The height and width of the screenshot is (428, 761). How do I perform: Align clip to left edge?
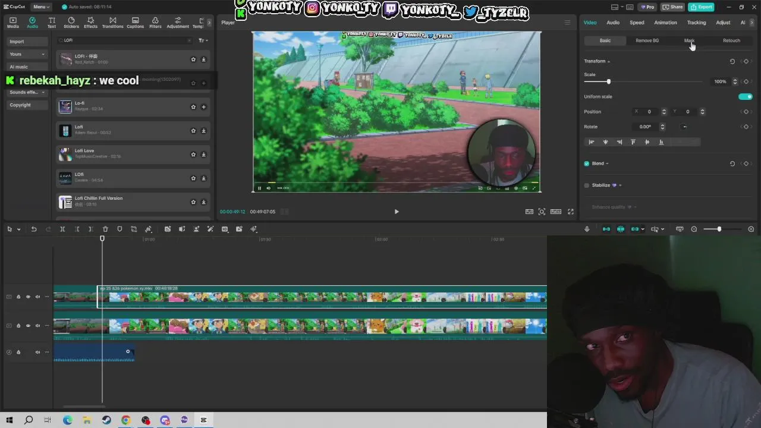591,142
